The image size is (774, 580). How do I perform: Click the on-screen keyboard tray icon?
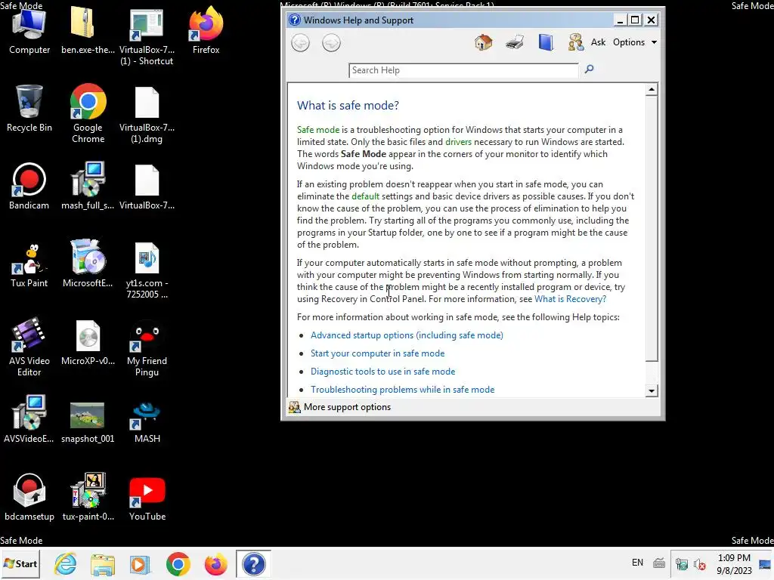[x=659, y=563]
